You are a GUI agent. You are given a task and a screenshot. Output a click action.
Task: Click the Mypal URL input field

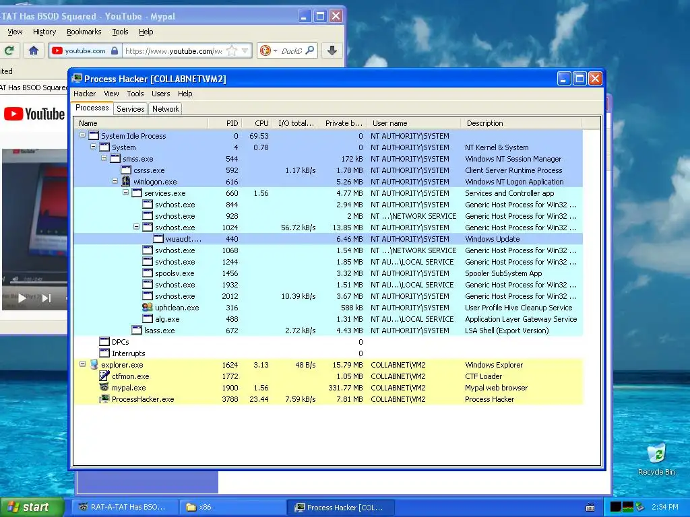[x=174, y=51]
